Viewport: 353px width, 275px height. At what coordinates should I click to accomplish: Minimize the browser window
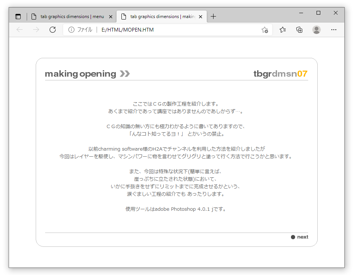(301, 13)
